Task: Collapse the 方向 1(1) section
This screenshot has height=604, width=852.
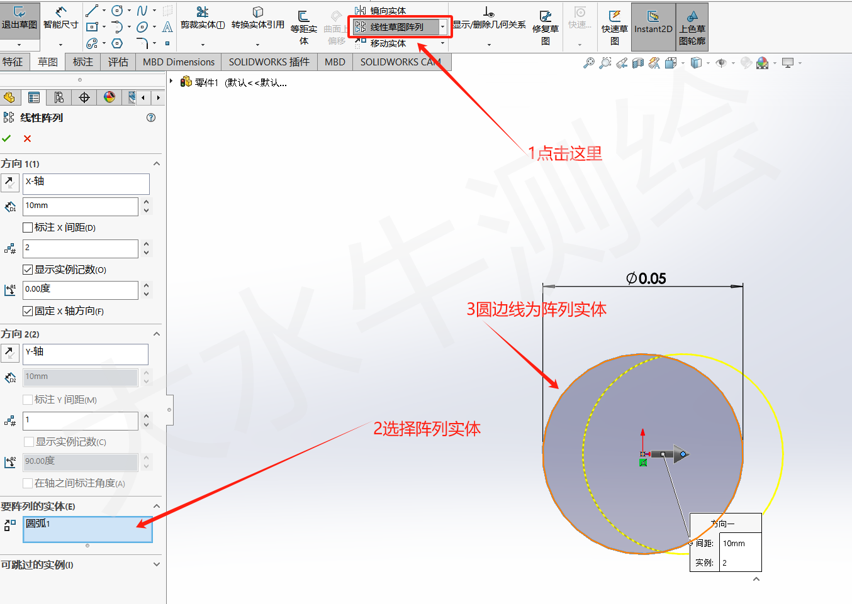Action: pyautogui.click(x=156, y=163)
